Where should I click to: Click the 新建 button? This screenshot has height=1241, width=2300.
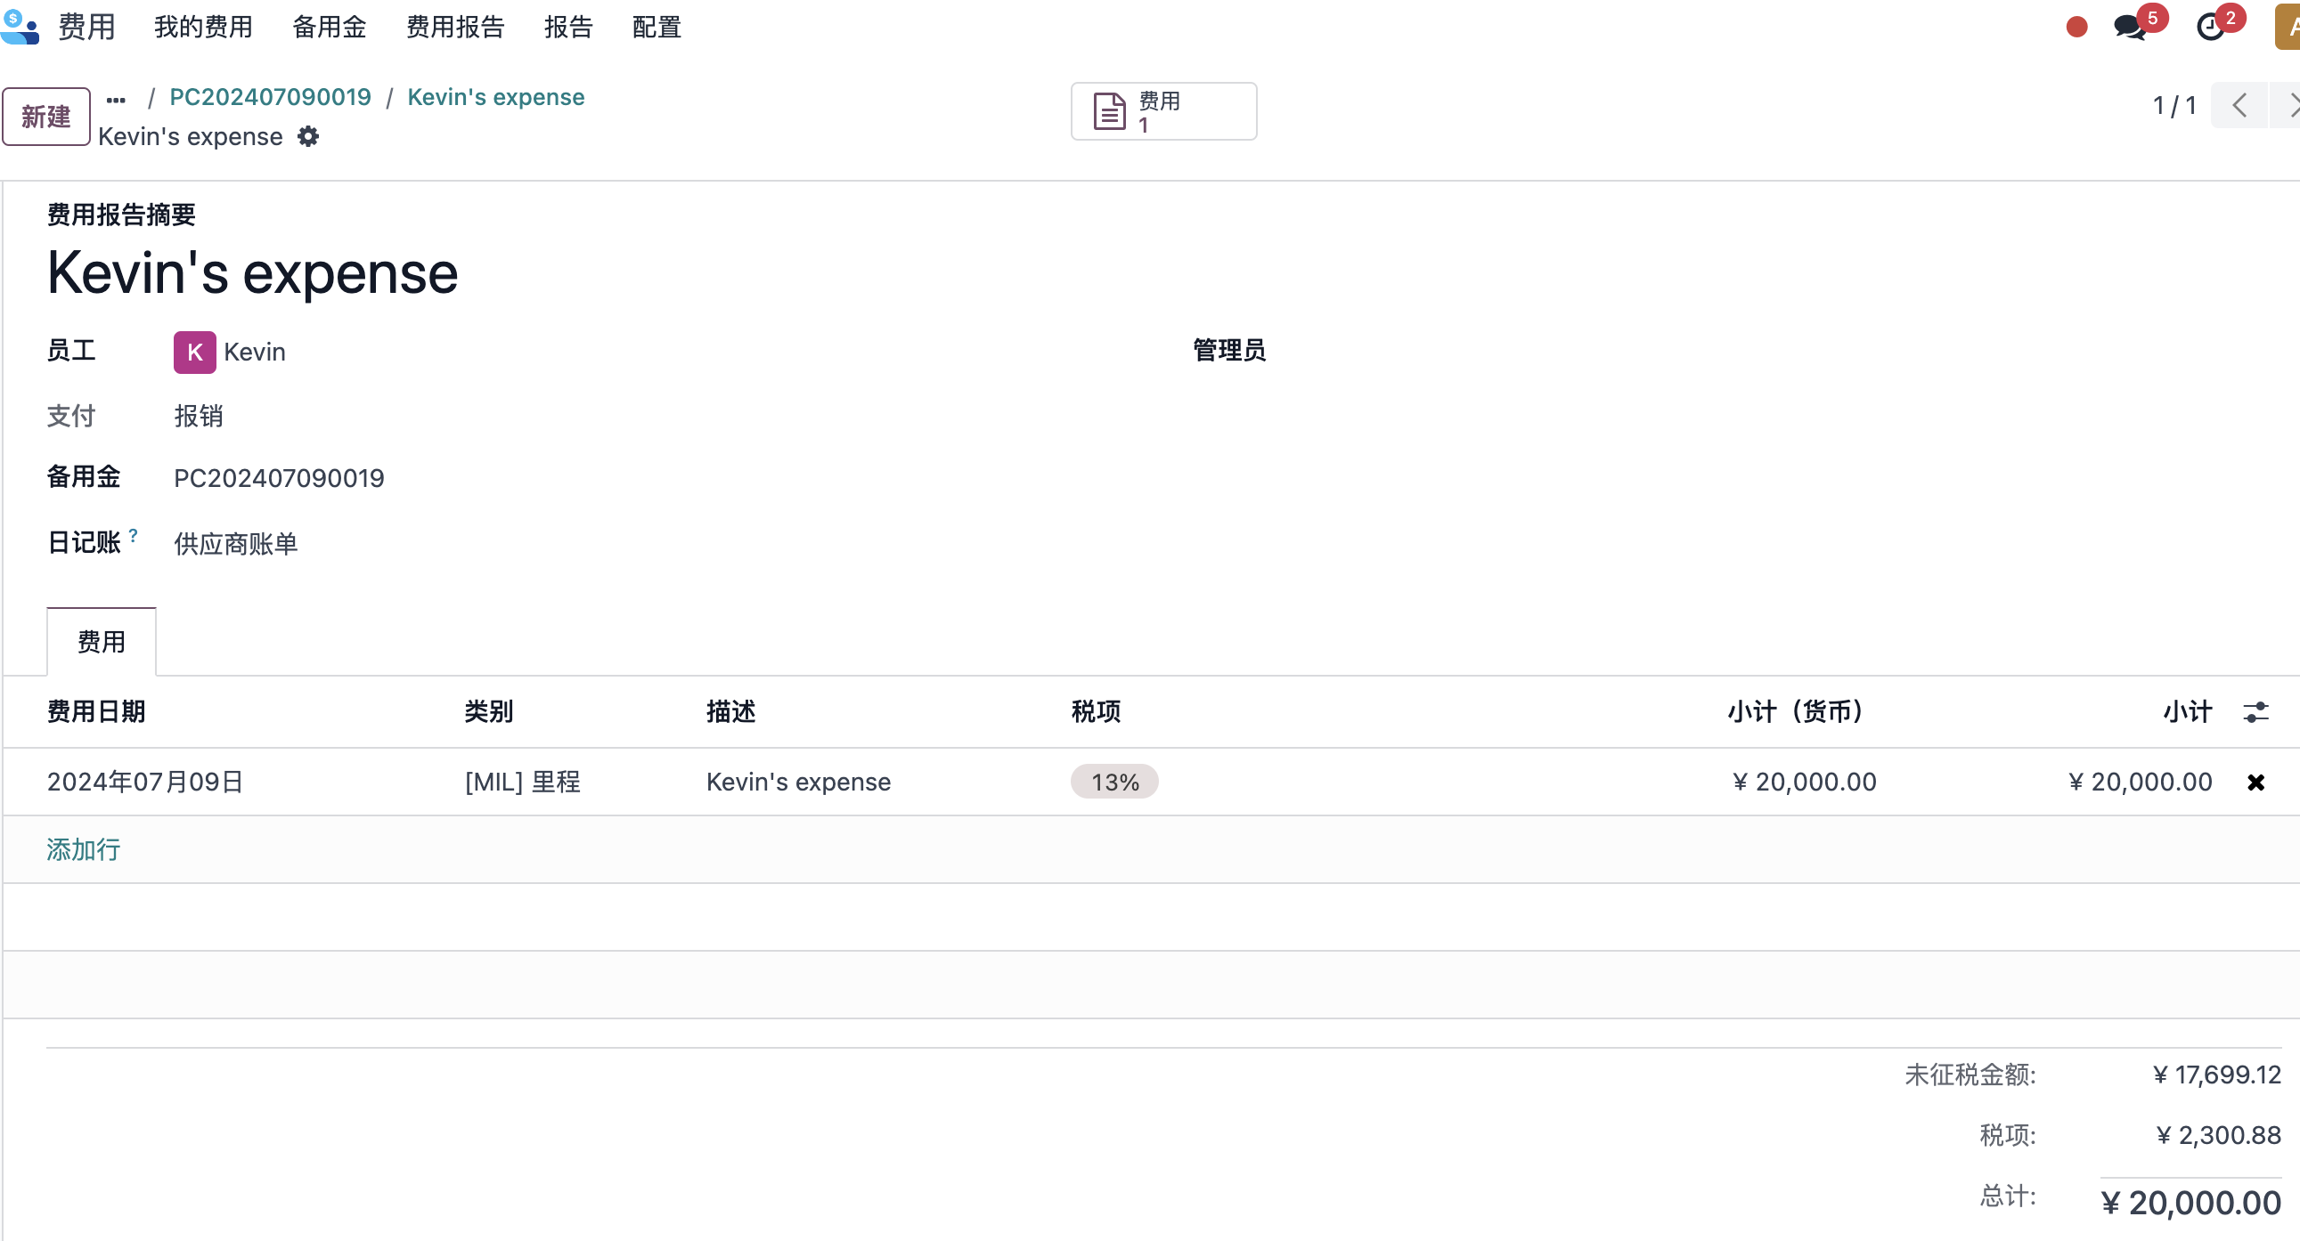click(x=45, y=116)
